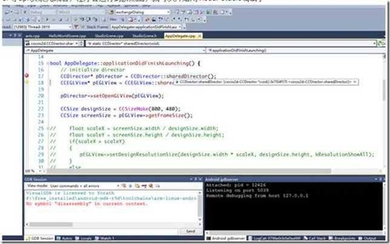Screen dimensions: 390x244
Task: Open the Debug configuration dropdown
Action: (x=42, y=12)
